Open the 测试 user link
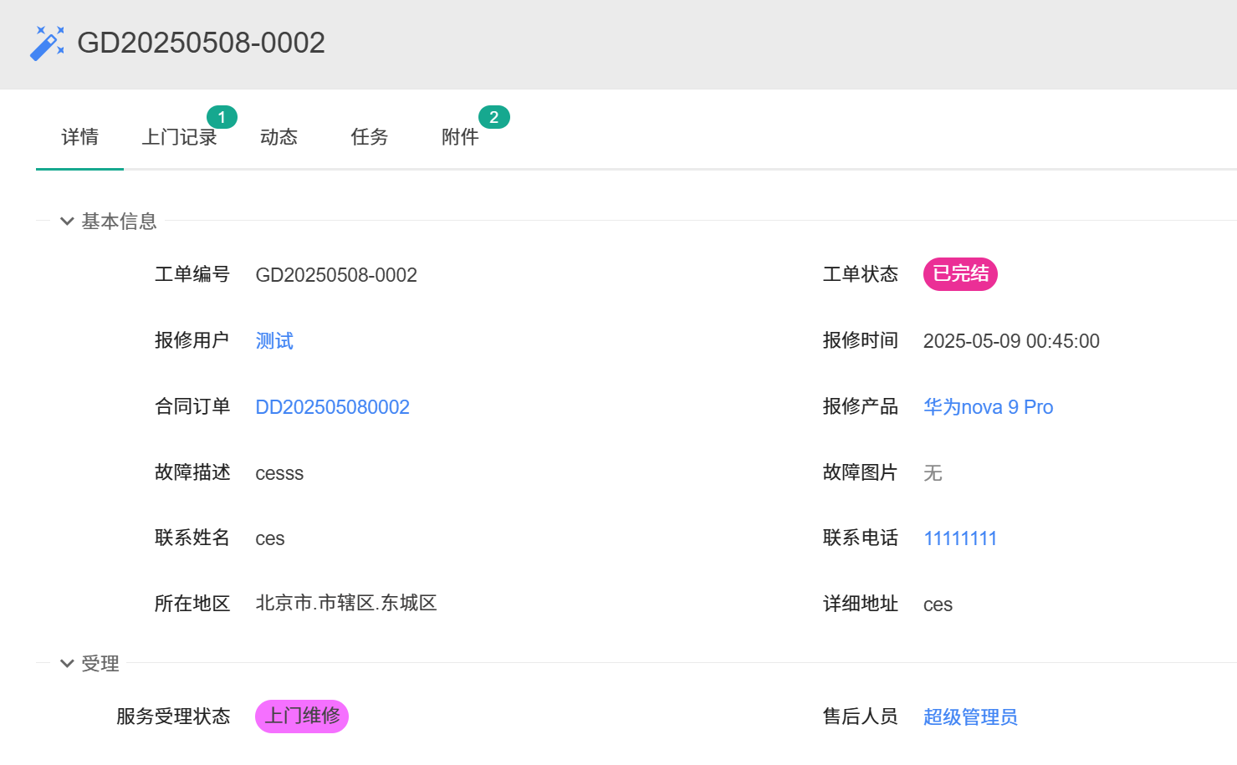Screen dimensions: 1237x765 coord(274,341)
